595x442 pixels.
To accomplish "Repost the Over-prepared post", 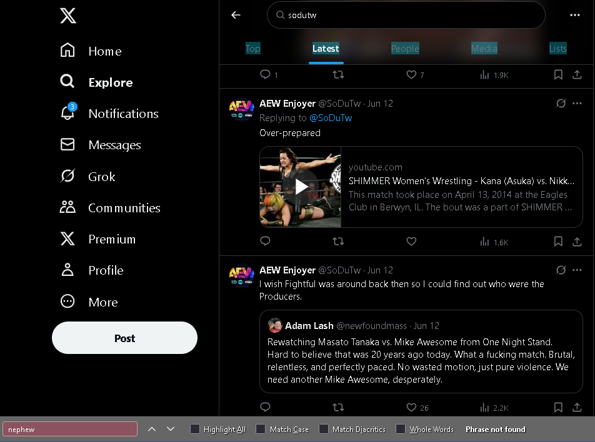I will [338, 241].
